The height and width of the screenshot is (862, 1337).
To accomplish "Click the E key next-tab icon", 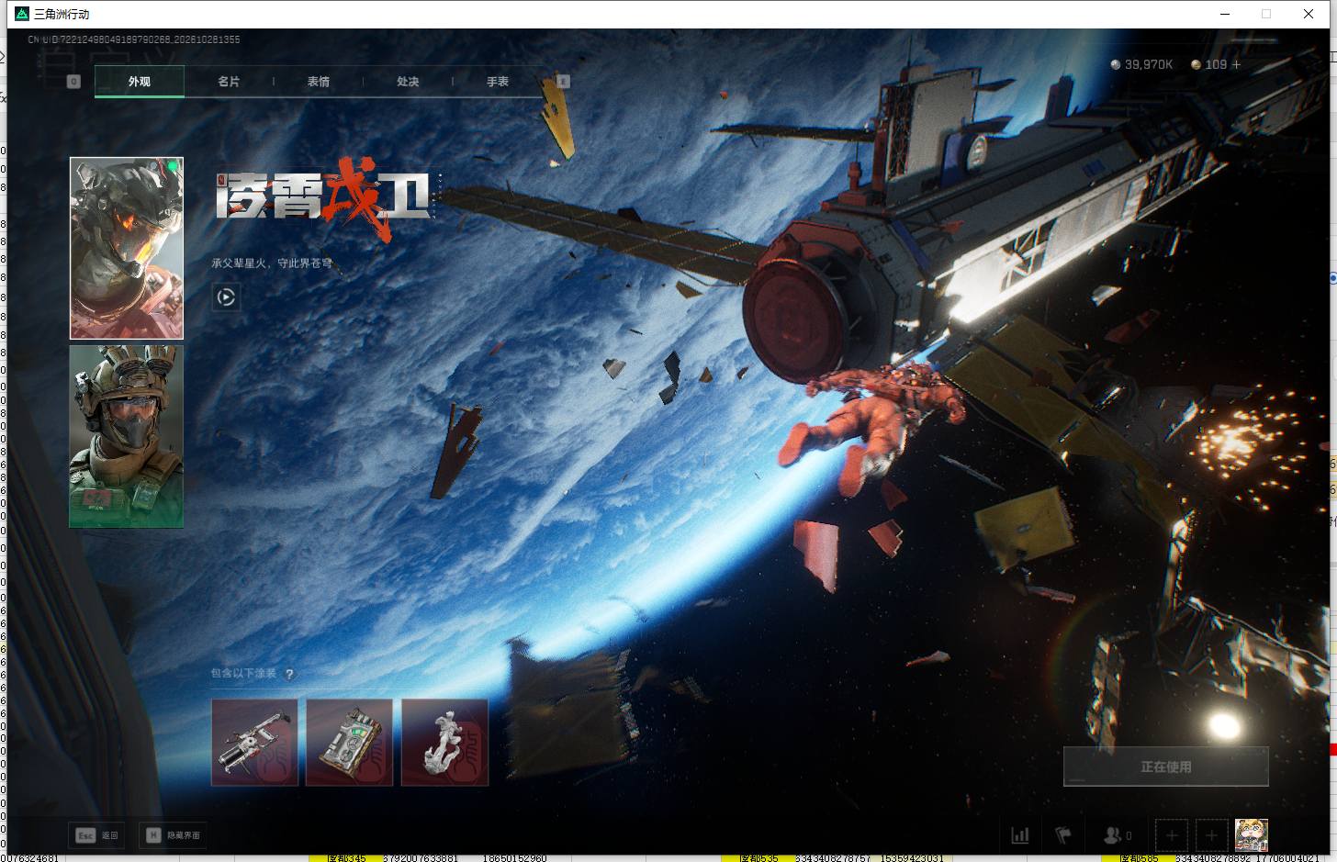I will tap(564, 82).
